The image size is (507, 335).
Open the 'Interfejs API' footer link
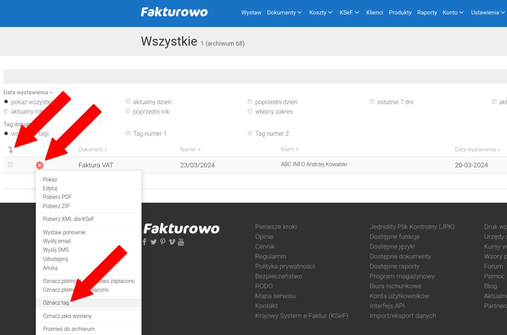coord(387,306)
